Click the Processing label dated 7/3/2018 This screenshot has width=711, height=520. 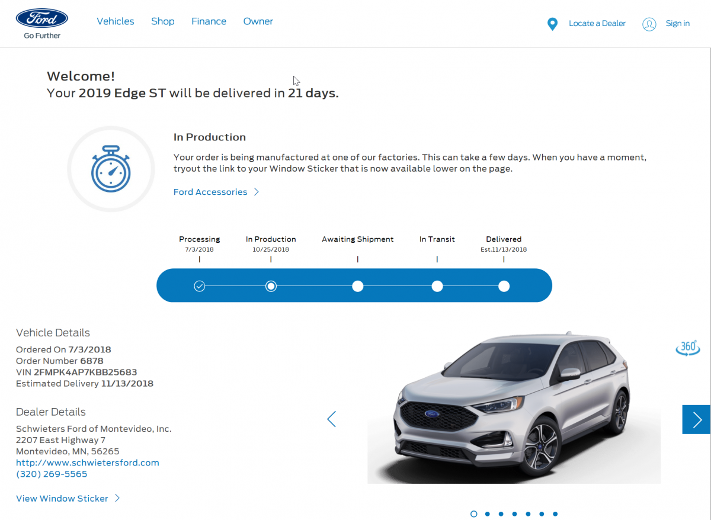(x=200, y=244)
